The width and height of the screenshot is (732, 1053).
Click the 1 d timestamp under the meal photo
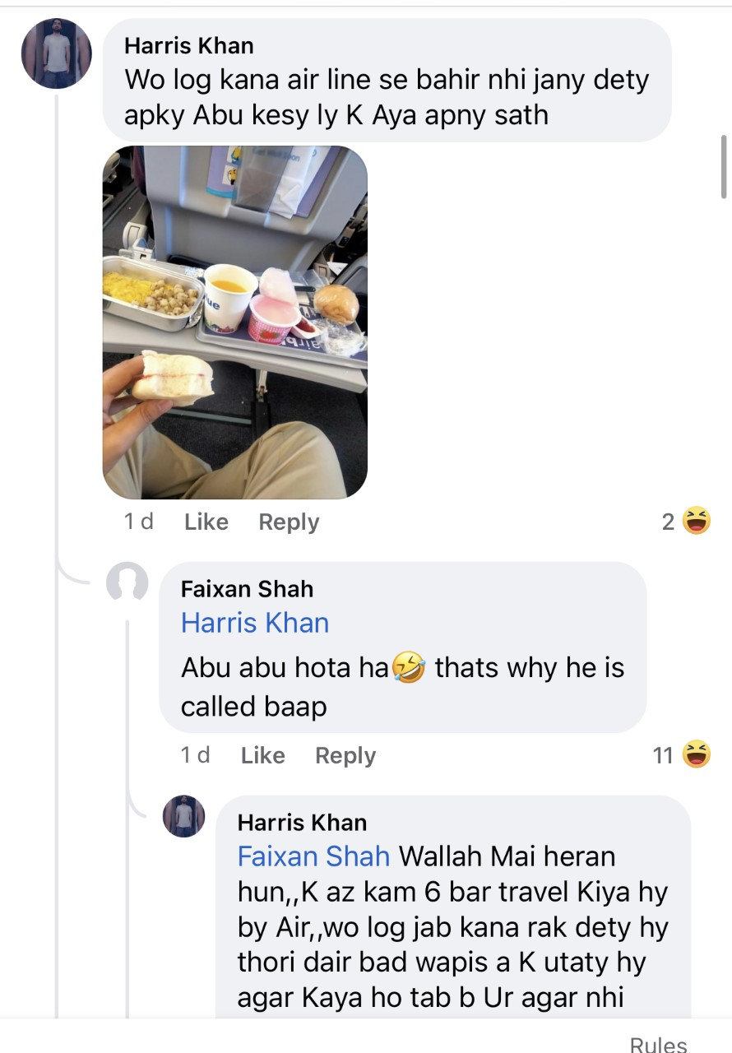(x=138, y=522)
